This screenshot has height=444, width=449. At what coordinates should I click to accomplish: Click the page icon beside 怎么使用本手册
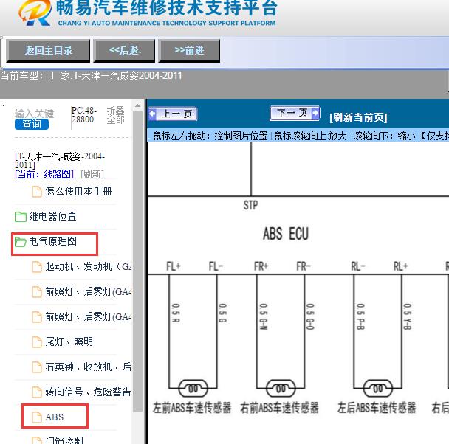[x=37, y=192]
